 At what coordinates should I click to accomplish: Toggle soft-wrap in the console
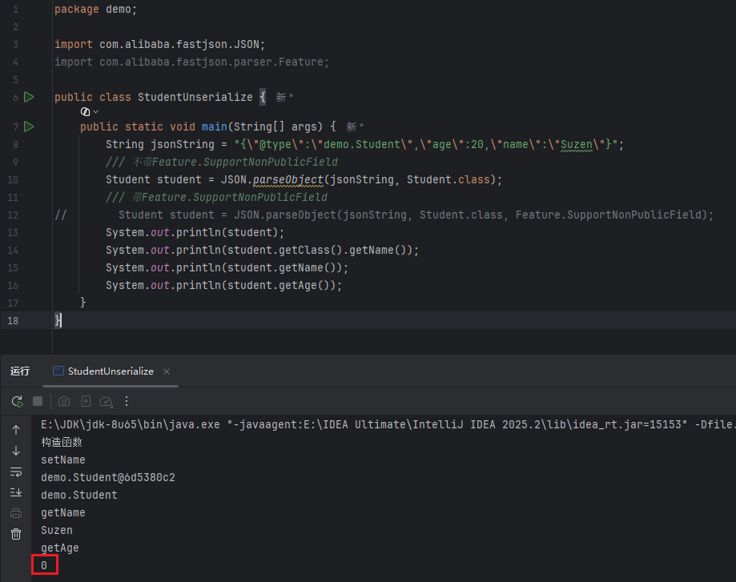point(16,472)
